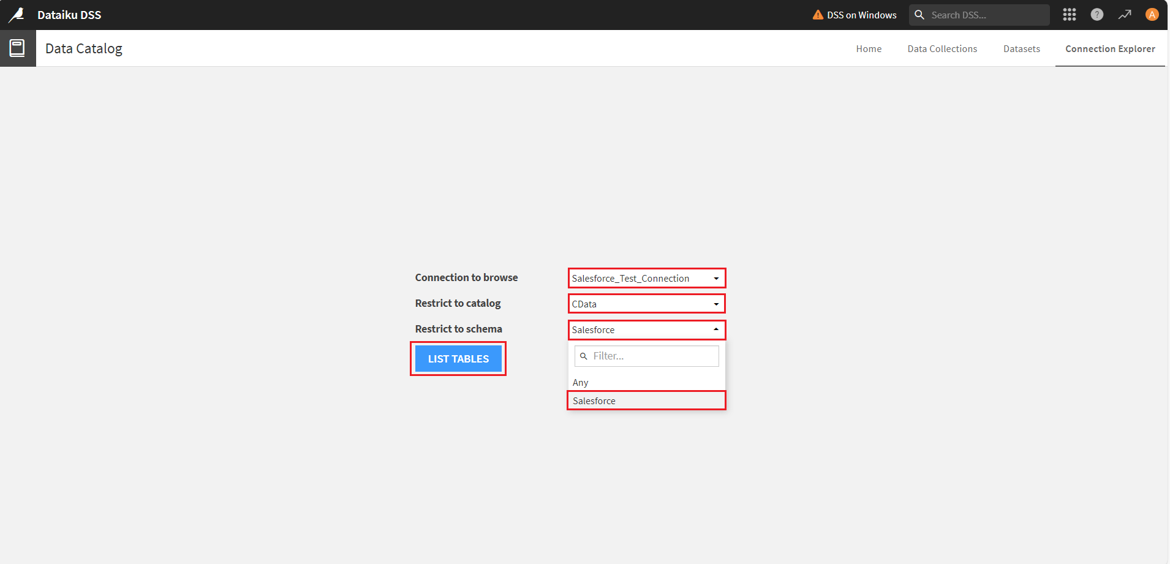
Task: Click the orange warning triangle icon
Action: pyautogui.click(x=817, y=15)
